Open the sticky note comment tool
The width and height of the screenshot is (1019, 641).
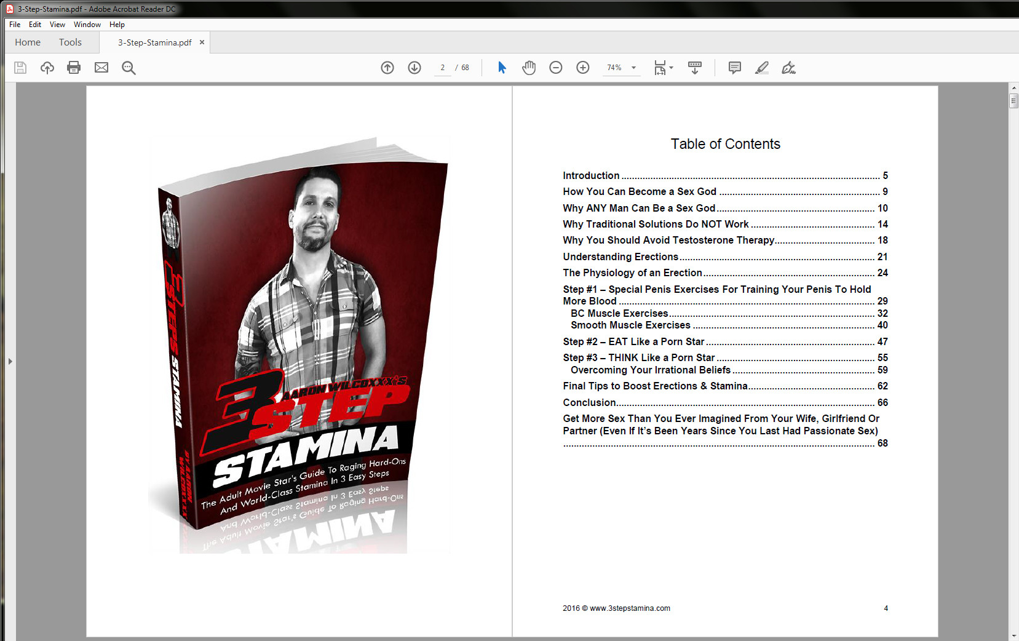(x=734, y=68)
